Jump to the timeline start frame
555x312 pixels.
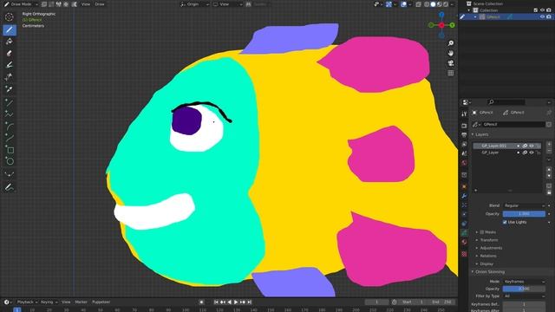(216, 302)
